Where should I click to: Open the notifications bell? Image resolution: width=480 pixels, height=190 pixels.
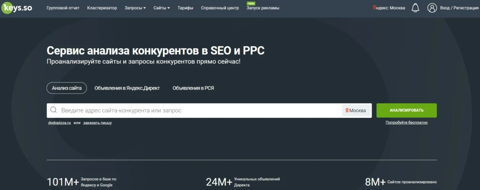click(415, 8)
